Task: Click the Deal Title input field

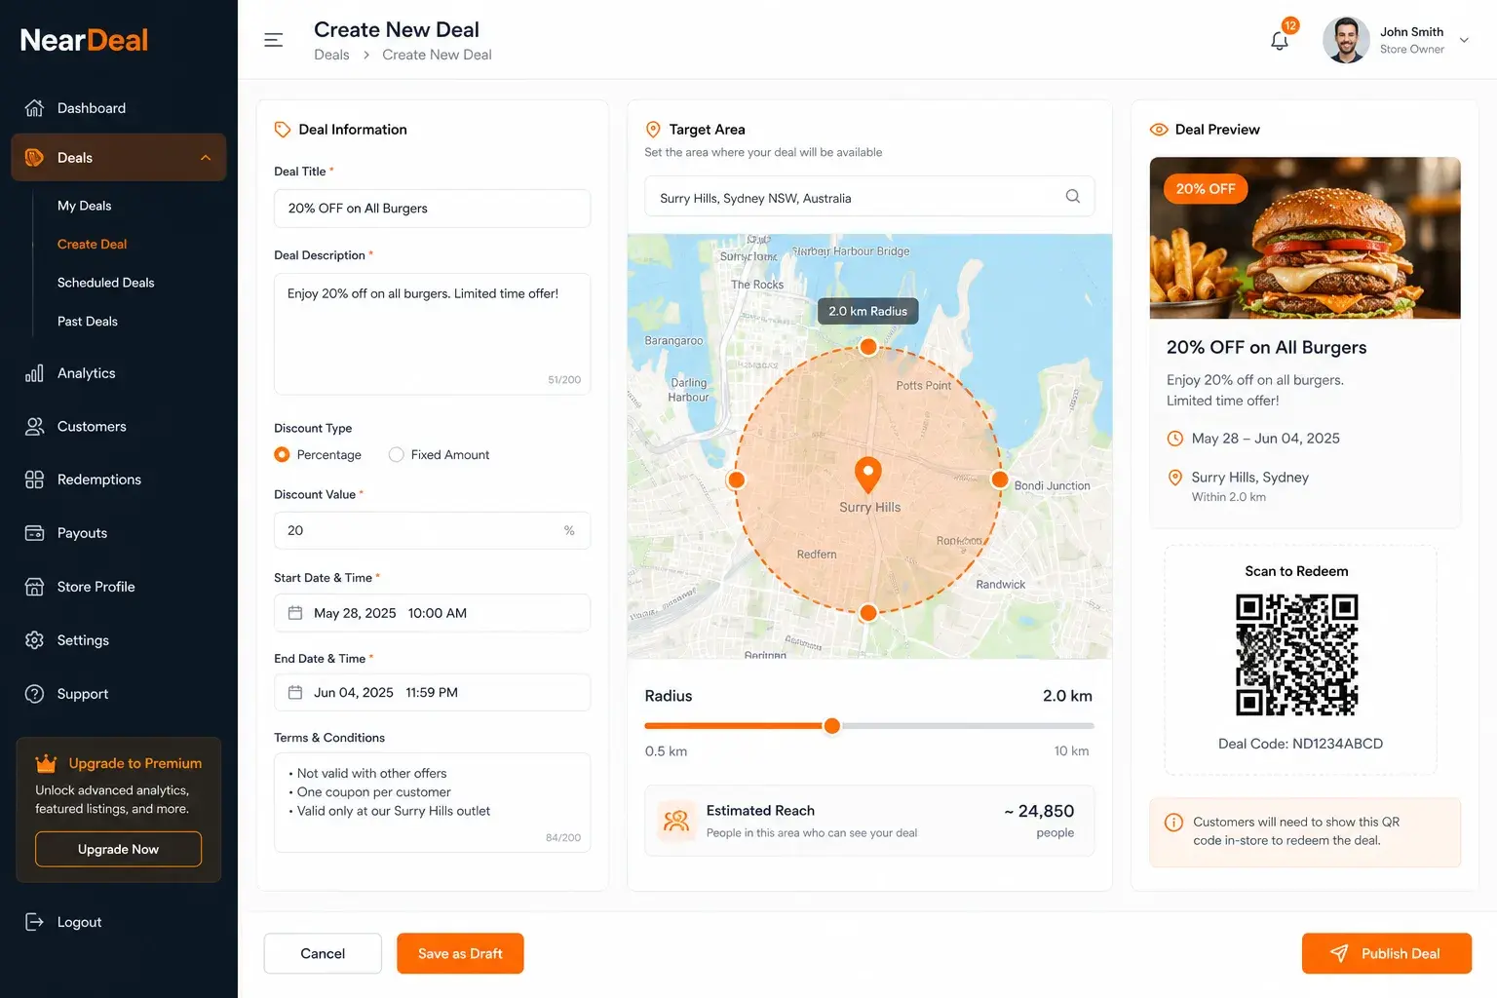Action: coord(432,209)
